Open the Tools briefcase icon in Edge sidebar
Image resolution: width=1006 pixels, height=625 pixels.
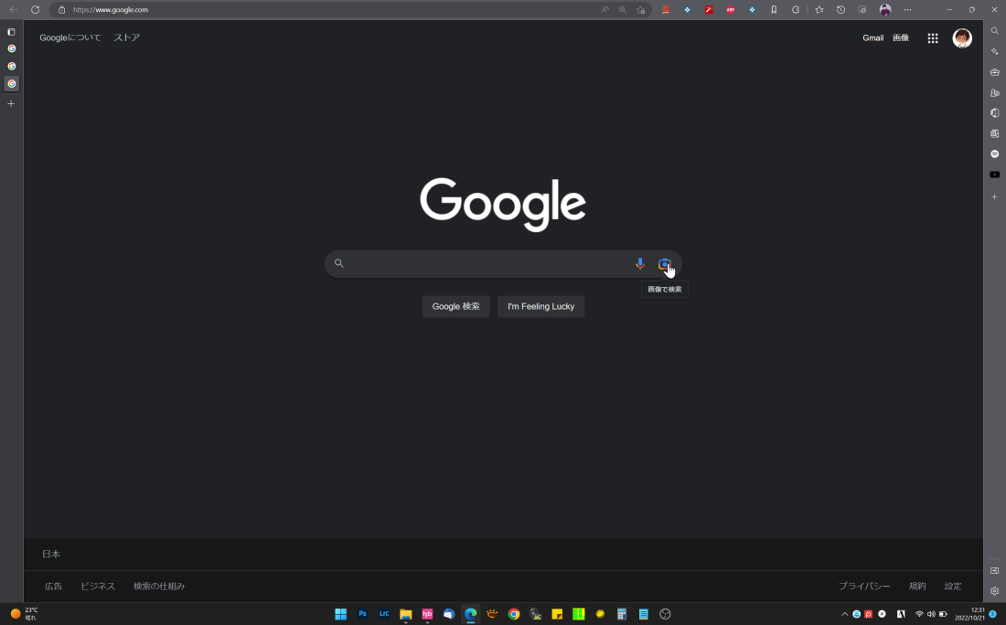pyautogui.click(x=994, y=72)
